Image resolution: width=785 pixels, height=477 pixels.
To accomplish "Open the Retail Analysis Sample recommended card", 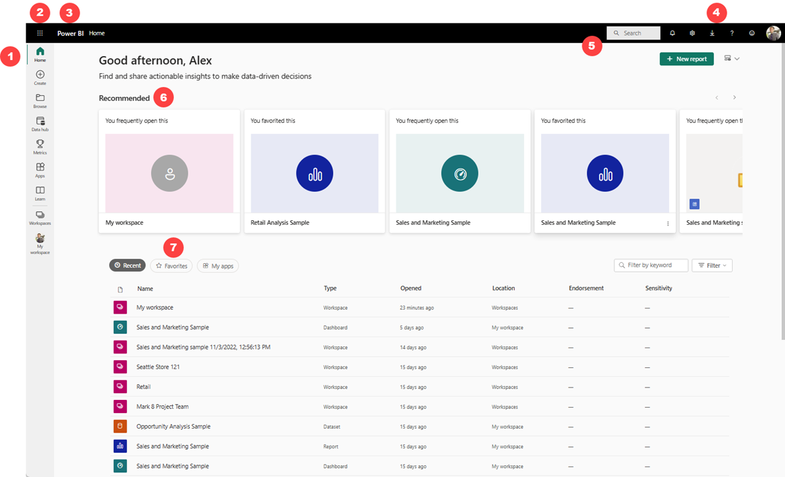I will pyautogui.click(x=315, y=171).
